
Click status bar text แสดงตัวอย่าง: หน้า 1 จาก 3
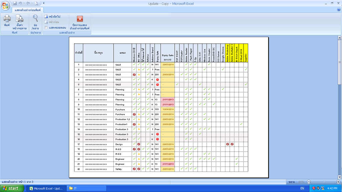17,182
